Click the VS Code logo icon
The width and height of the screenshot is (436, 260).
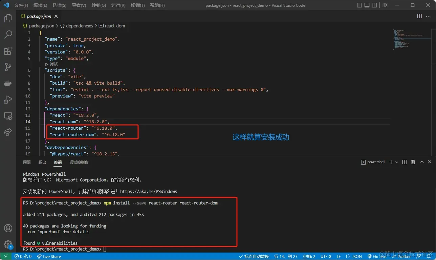click(x=6, y=5)
